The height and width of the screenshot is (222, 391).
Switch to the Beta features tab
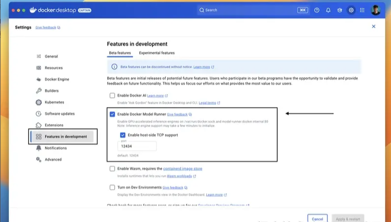[x=120, y=53]
